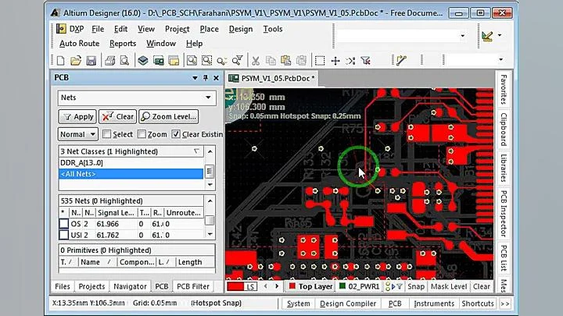This screenshot has height=316, width=563.
Task: Click the Zoom Level button
Action: pos(169,117)
